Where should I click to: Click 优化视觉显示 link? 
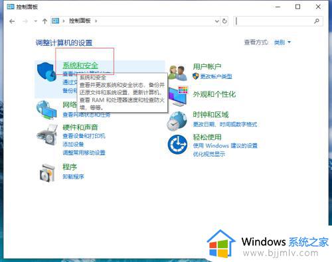point(208,154)
